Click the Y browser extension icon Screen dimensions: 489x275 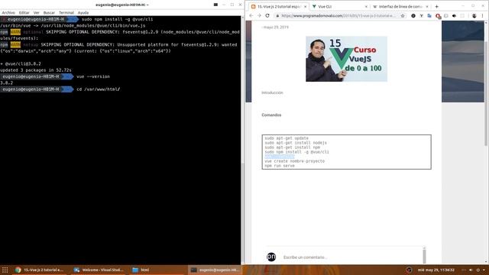click(421, 15)
